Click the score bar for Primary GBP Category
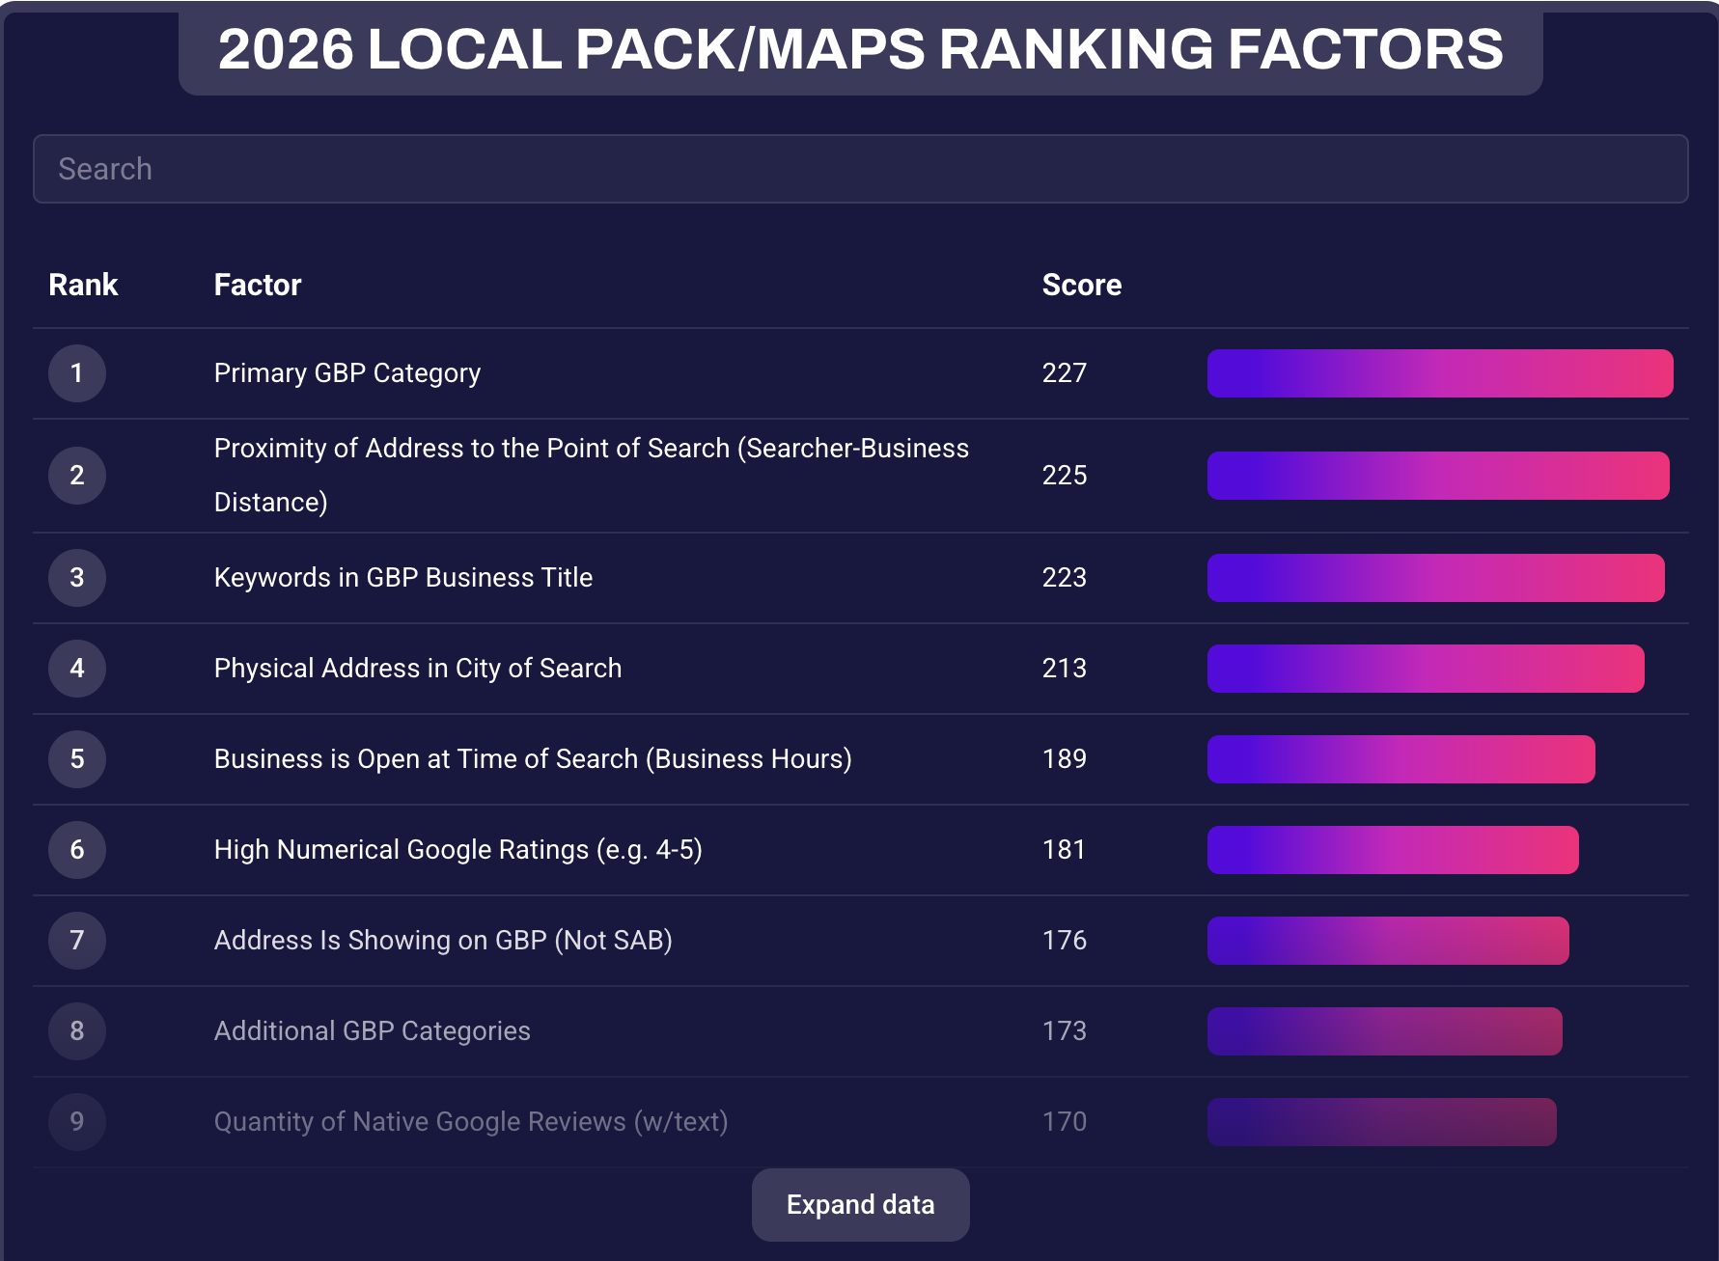Viewport: 1719px width, 1261px height. click(1440, 373)
